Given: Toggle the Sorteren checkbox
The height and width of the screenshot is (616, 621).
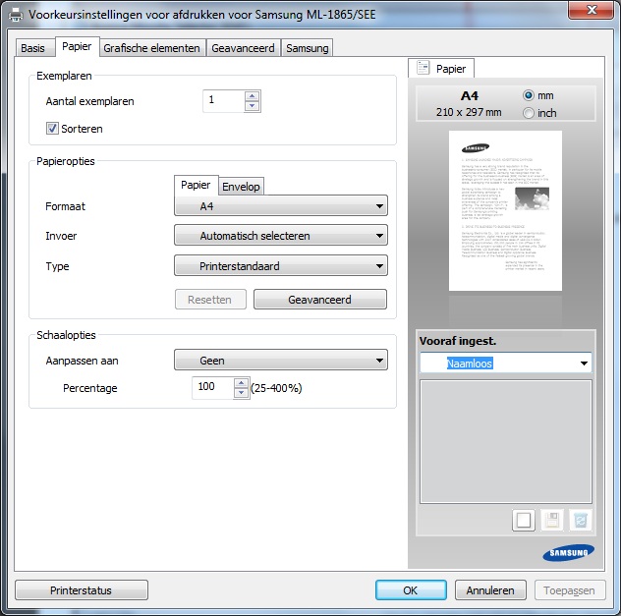Looking at the screenshot, I should pos(53,128).
